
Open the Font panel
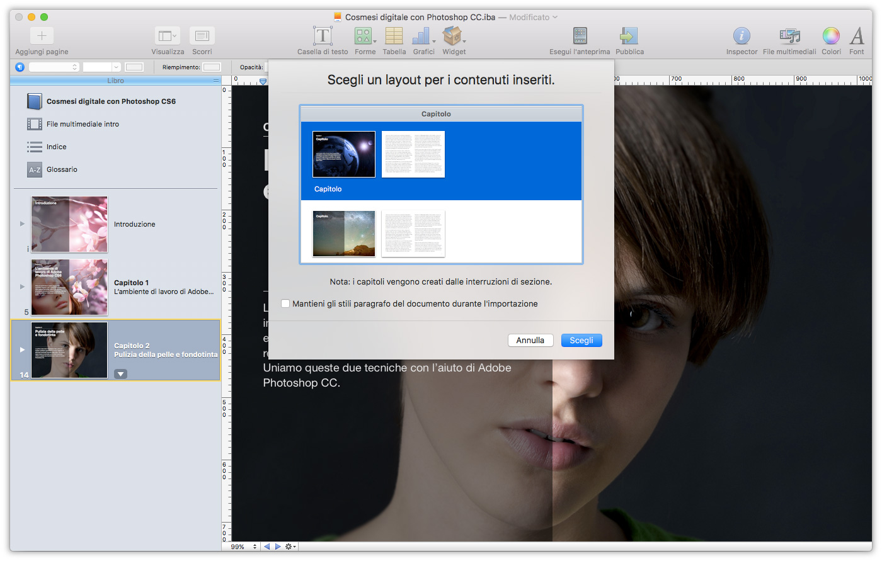pos(857,36)
